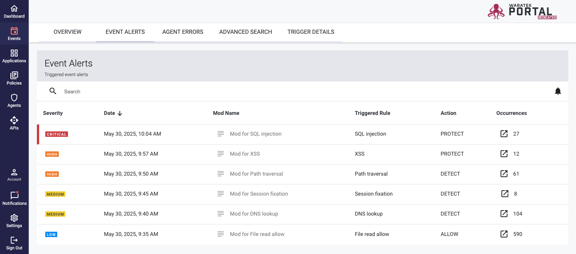Click the Session fixation triggered rule cell
576x254 pixels.
[x=374, y=194]
